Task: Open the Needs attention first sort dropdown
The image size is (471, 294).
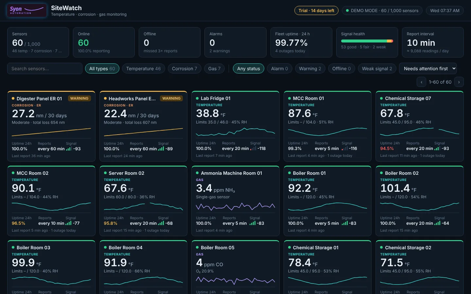Action: (428, 69)
